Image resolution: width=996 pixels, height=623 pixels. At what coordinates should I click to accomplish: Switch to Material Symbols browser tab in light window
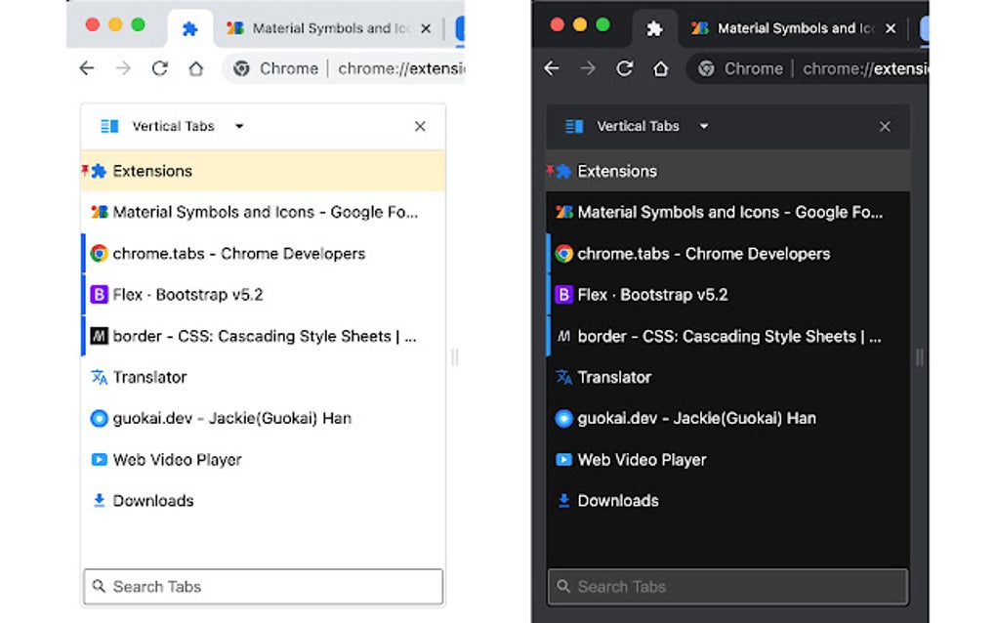point(322,28)
